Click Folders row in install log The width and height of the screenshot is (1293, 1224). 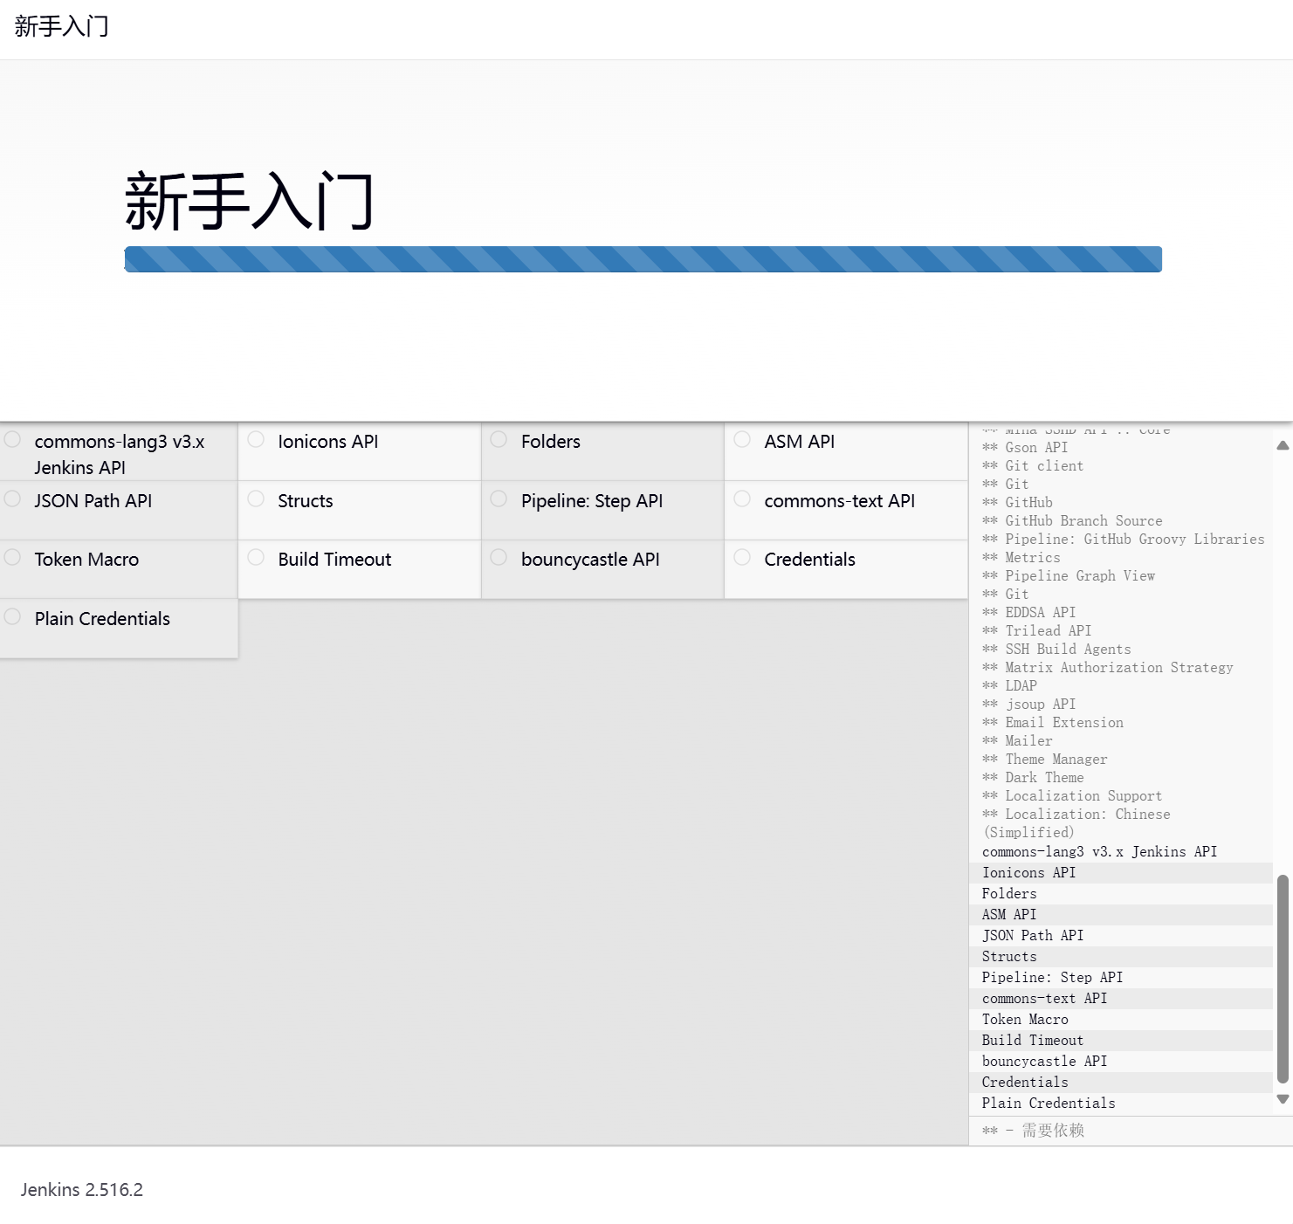tap(1121, 894)
